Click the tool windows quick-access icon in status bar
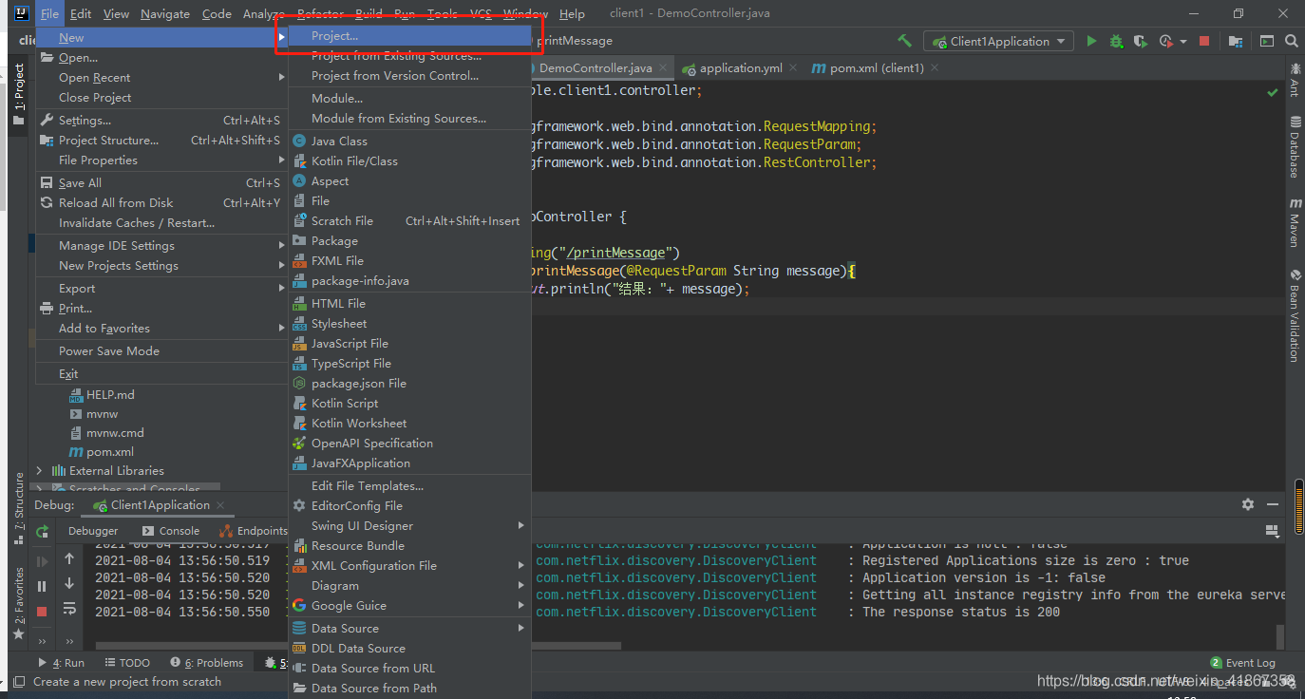 (18, 681)
